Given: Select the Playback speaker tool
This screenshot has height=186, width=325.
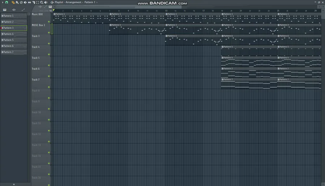Looking at the screenshot, I should (x=46, y=3).
